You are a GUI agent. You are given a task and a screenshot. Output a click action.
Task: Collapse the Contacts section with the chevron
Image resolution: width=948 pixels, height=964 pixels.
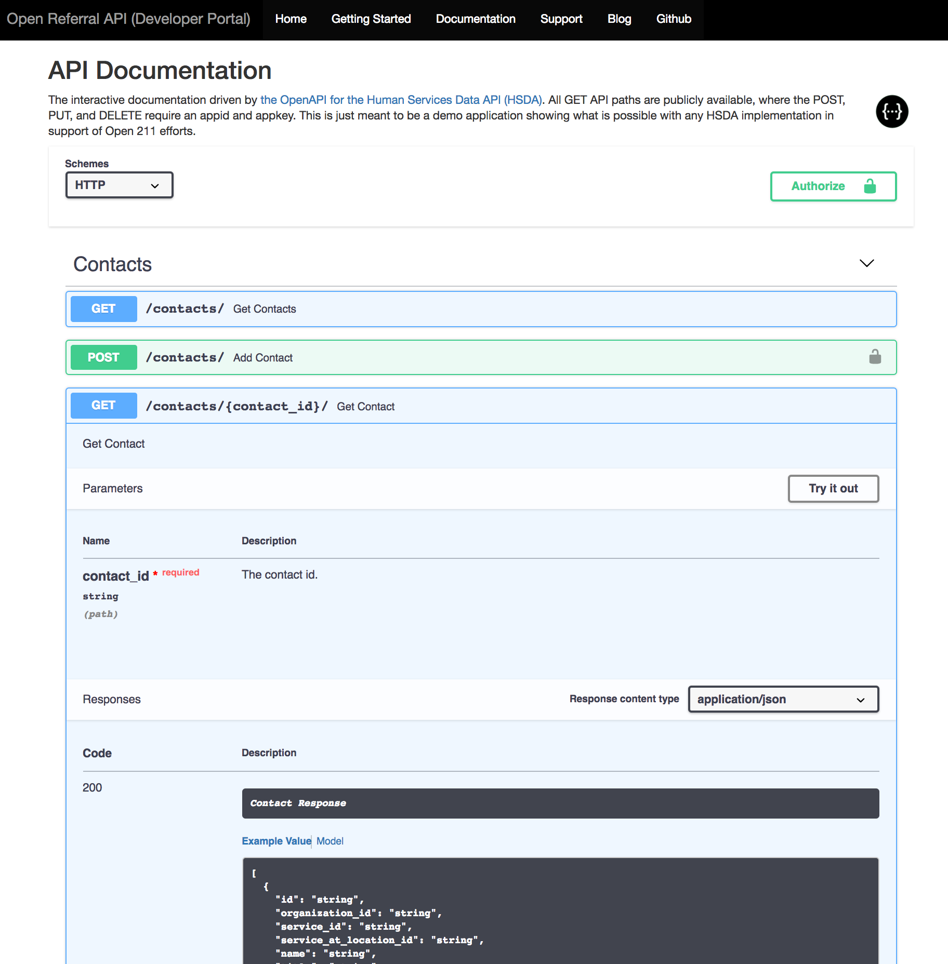coord(866,263)
